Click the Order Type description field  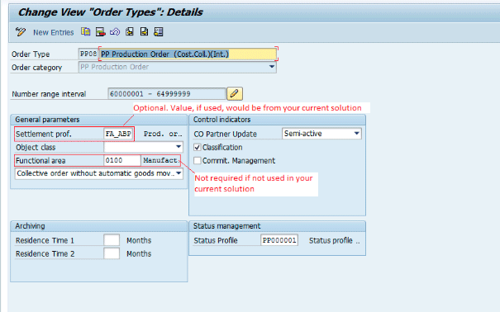(188, 54)
